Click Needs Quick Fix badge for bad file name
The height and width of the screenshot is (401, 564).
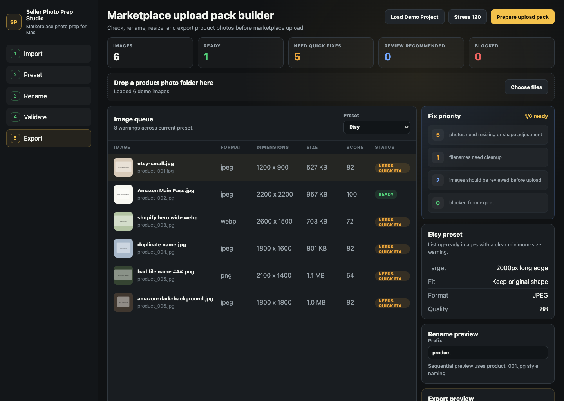(392, 276)
